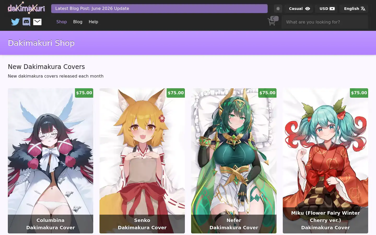Toggle light/dark theme sun icon

pyautogui.click(x=278, y=9)
